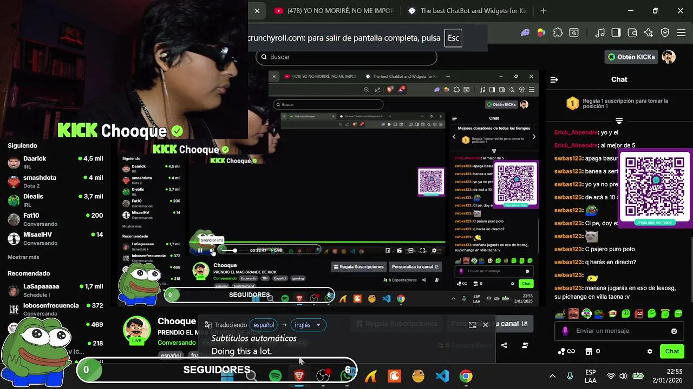693x389 pixels.
Task: Click the colorful circles extension icon
Action: (x=541, y=33)
